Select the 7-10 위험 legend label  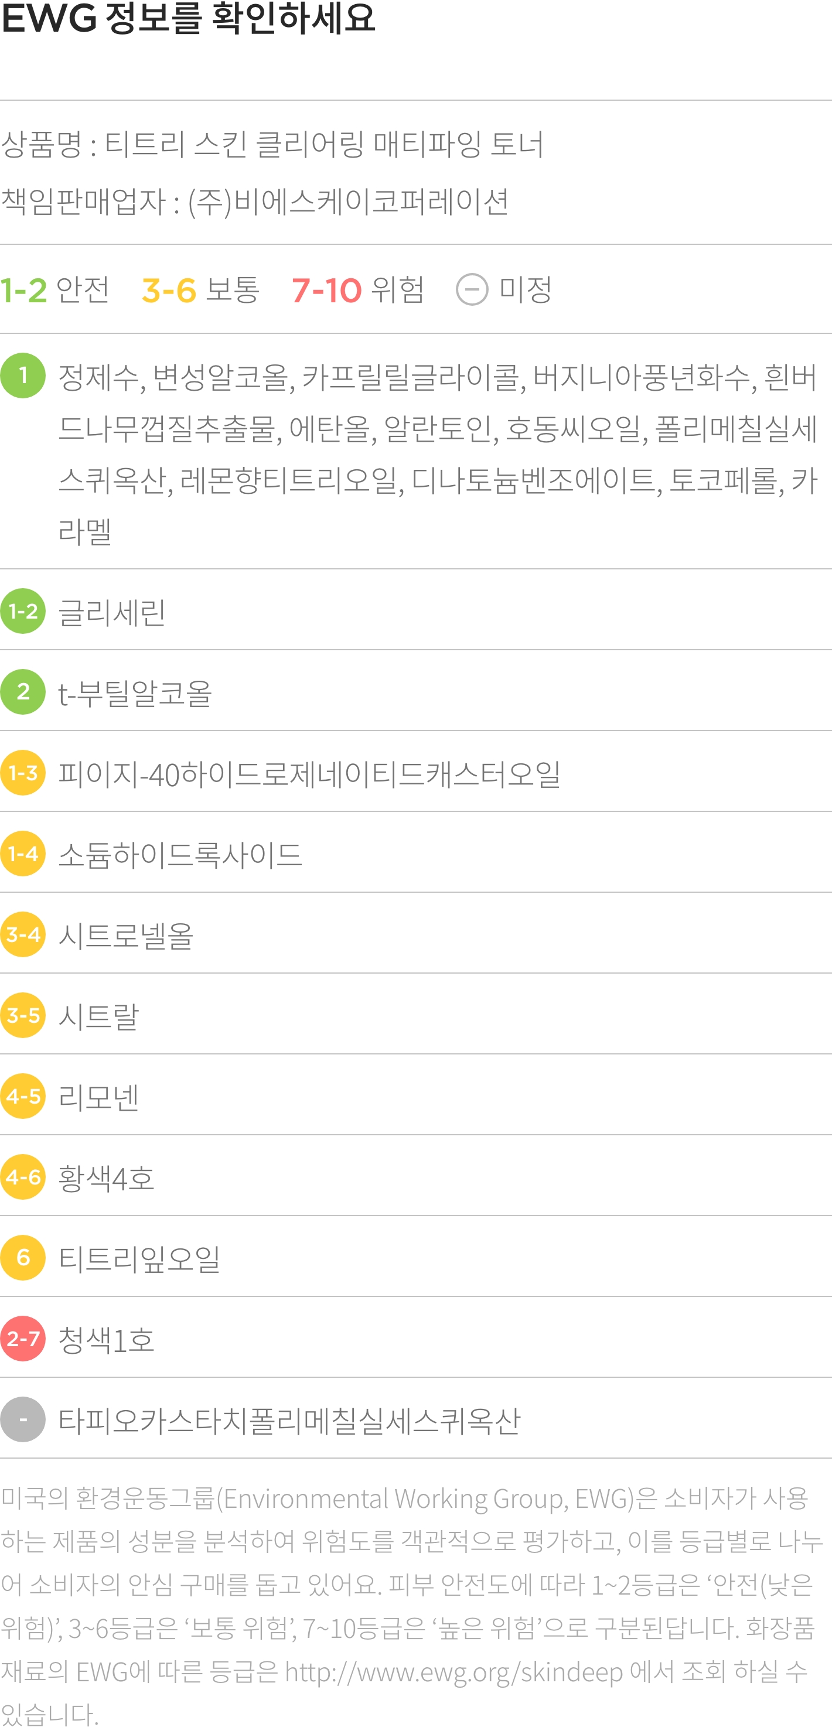358,290
